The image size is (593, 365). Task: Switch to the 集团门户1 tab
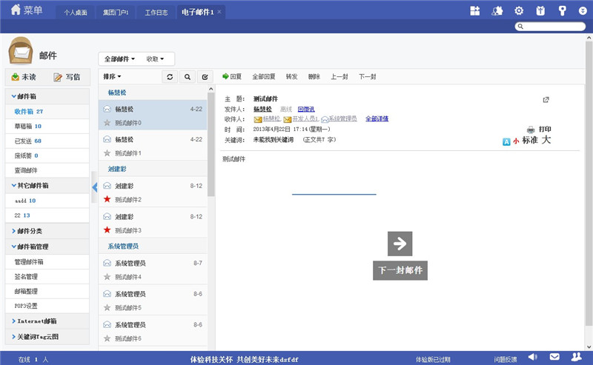tap(116, 13)
